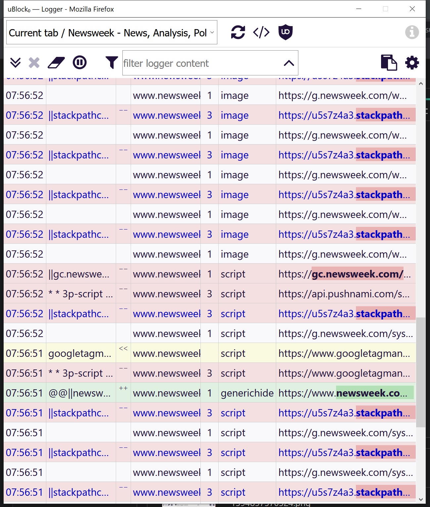This screenshot has width=430, height=507.
Task: Open the green 'https://www.newsweek.co...' URL cell
Action: coord(346,393)
